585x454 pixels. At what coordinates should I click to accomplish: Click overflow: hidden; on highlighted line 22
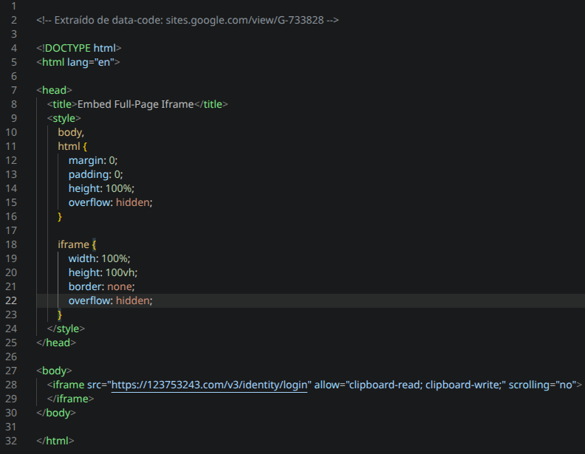[111, 300]
